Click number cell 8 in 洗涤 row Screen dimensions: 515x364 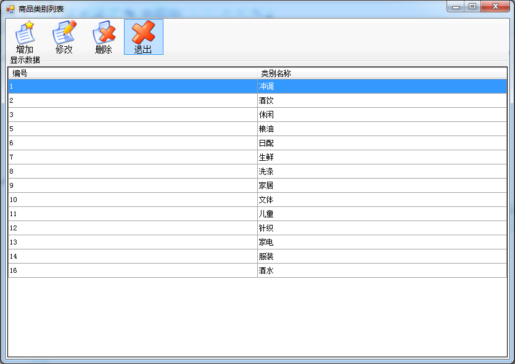(133, 171)
